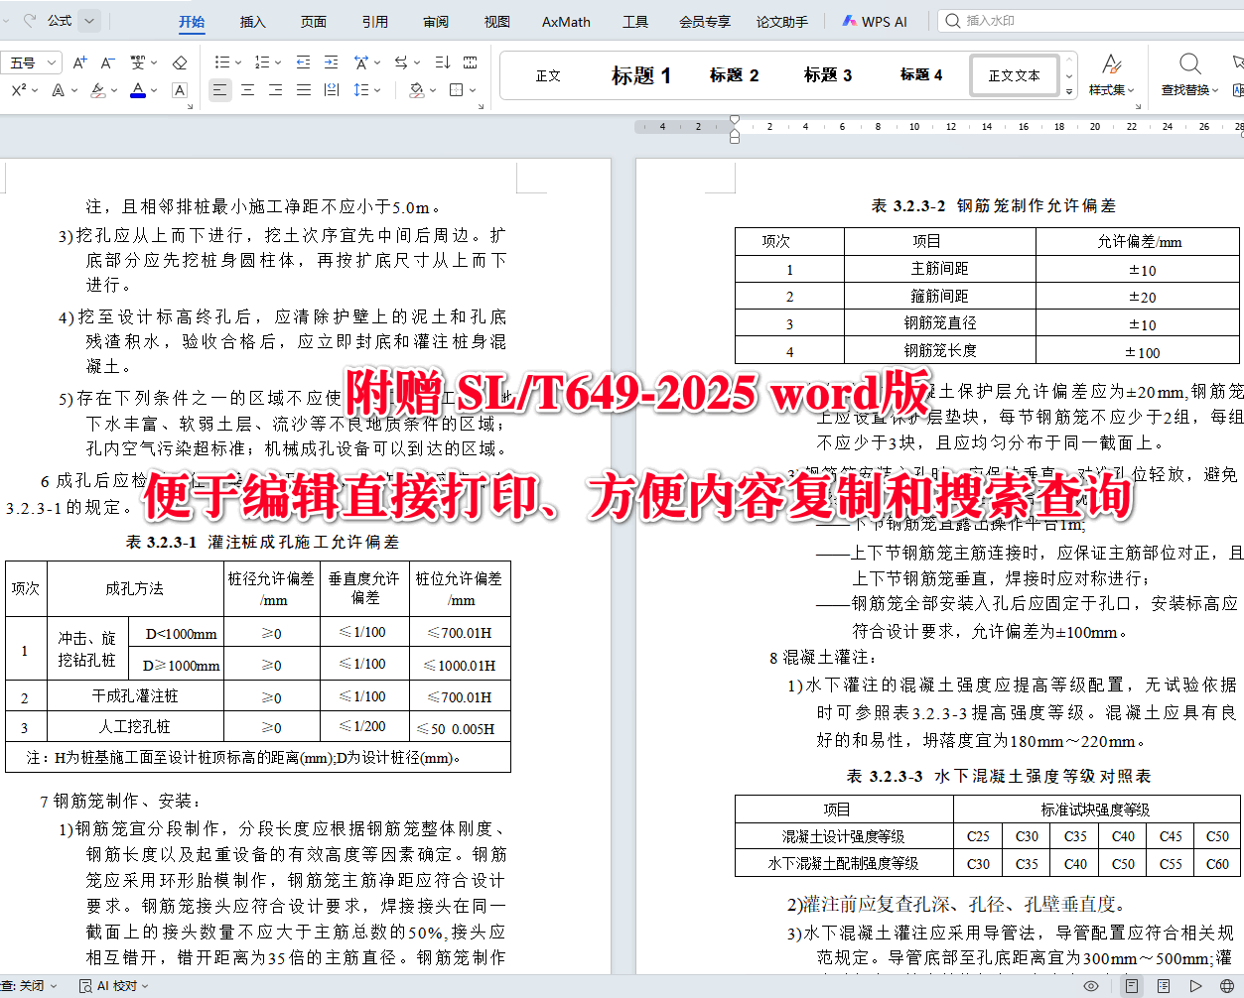Click the character scaling icon
The height and width of the screenshot is (998, 1244).
360,62
